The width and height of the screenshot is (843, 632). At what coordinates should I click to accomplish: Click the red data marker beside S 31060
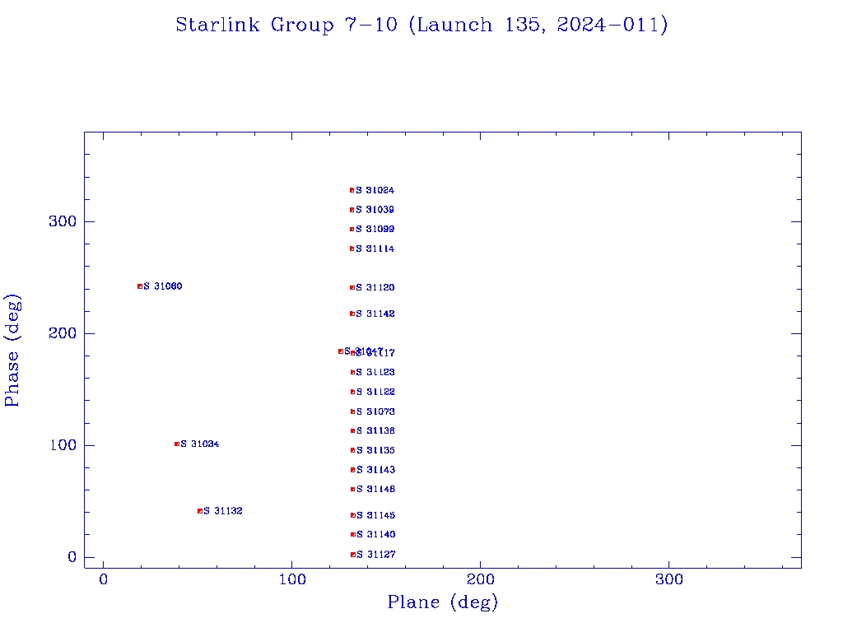(140, 286)
